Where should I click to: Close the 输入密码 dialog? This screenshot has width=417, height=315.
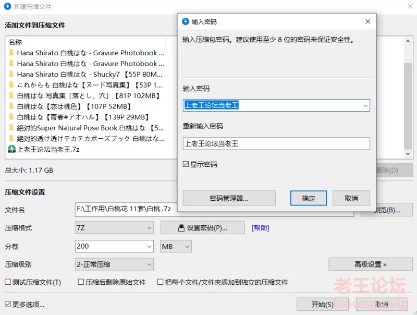click(368, 21)
